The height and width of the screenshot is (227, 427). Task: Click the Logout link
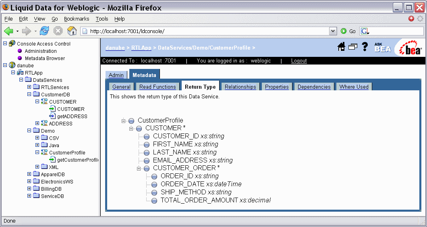[299, 60]
